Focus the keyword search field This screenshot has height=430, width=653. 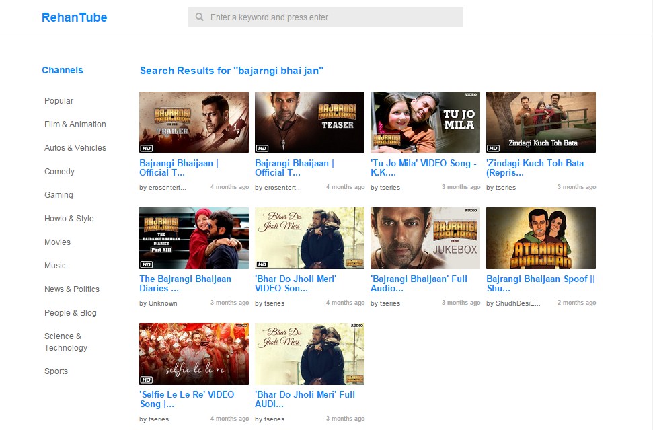coord(325,17)
